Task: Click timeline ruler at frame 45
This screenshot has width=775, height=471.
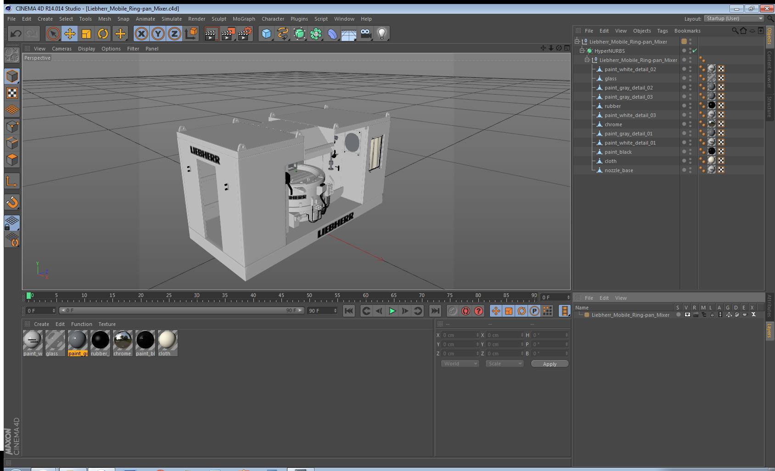Action: (281, 297)
